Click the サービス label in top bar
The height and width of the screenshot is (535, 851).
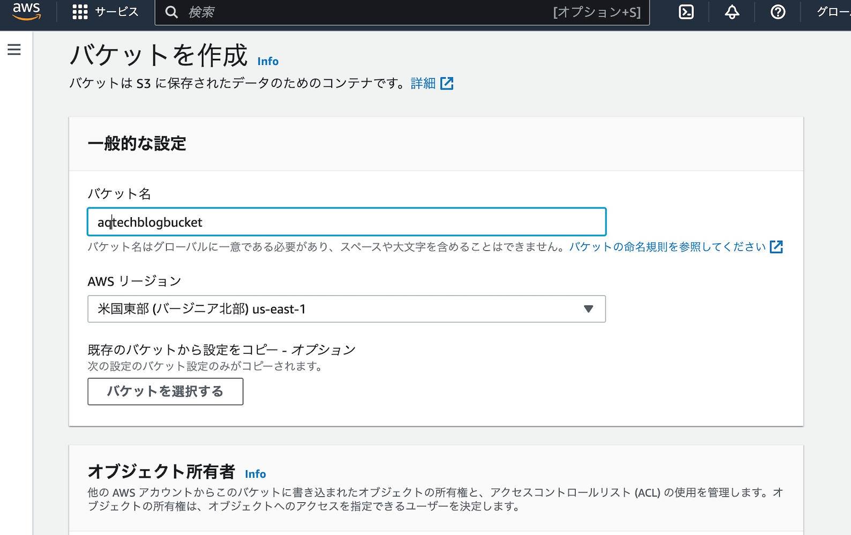(x=116, y=12)
